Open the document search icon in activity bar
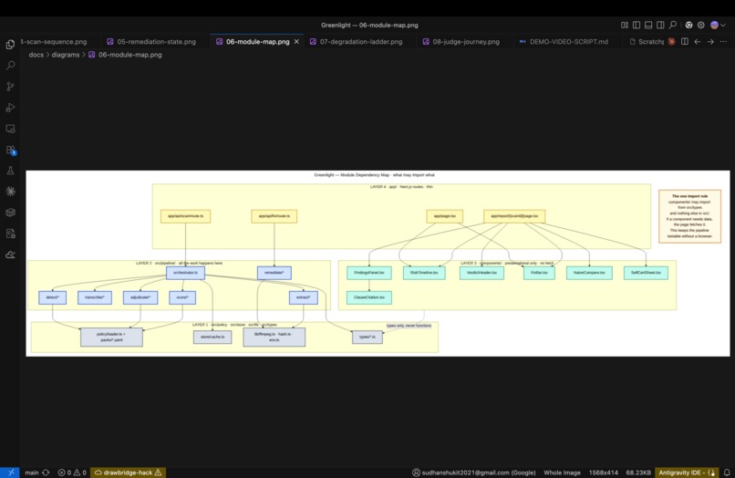The height and width of the screenshot is (478, 735). tap(10, 234)
